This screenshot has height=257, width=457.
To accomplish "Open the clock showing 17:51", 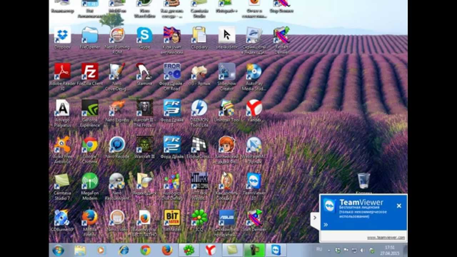I will [390, 247].
